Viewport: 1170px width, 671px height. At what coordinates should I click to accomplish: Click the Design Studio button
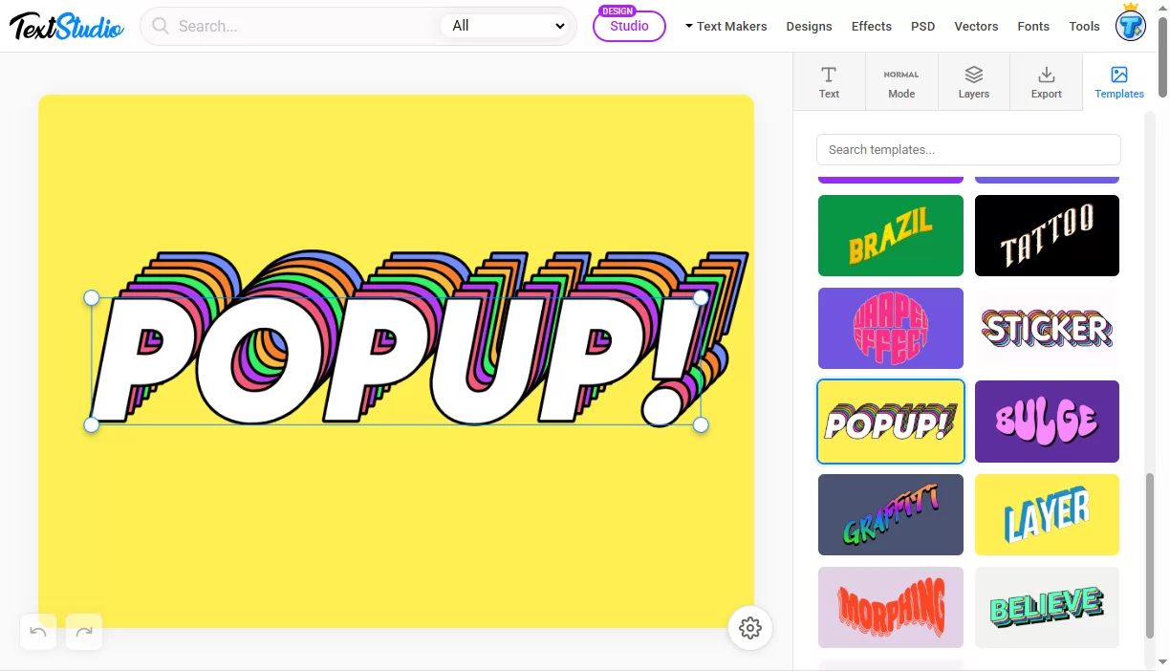[629, 26]
